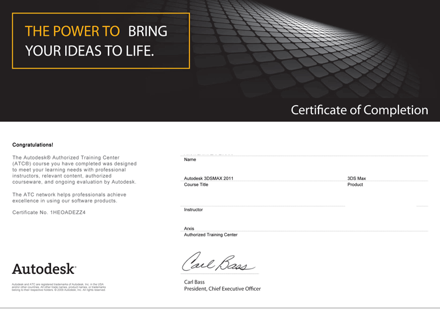This screenshot has width=440, height=309.
Task: Click the trademark fine print below the logo
Action: pyautogui.click(x=59, y=287)
